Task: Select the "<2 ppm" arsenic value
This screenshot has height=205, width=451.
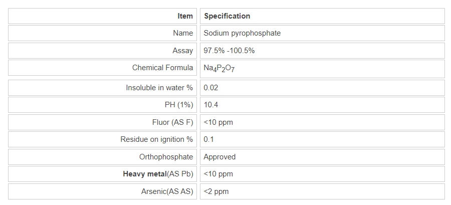Action: [216, 191]
